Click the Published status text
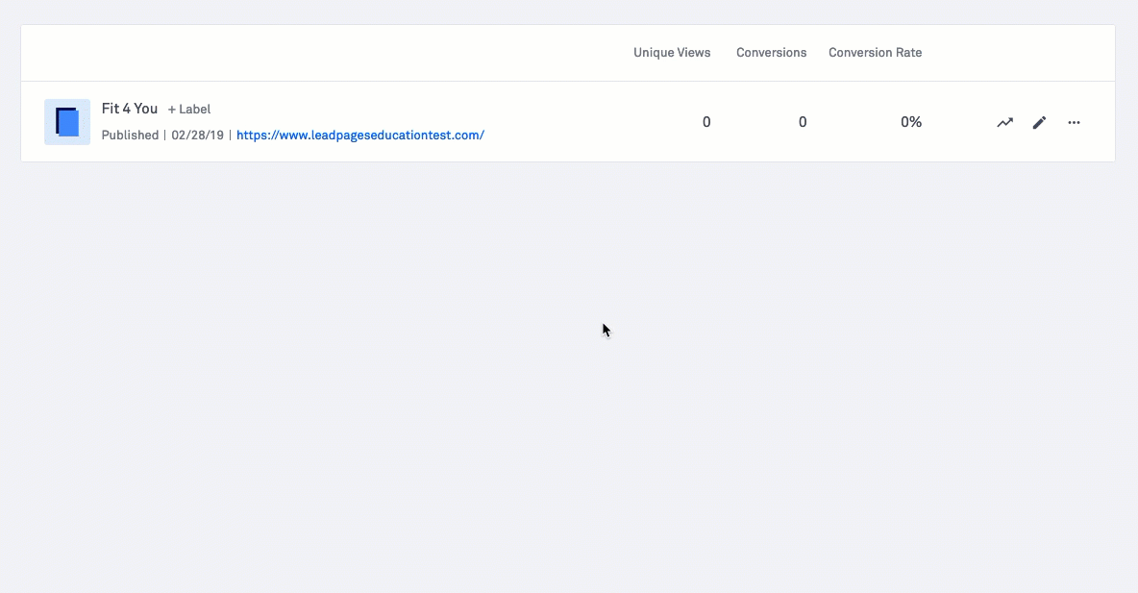Viewport: 1138px width, 593px height. 130,135
